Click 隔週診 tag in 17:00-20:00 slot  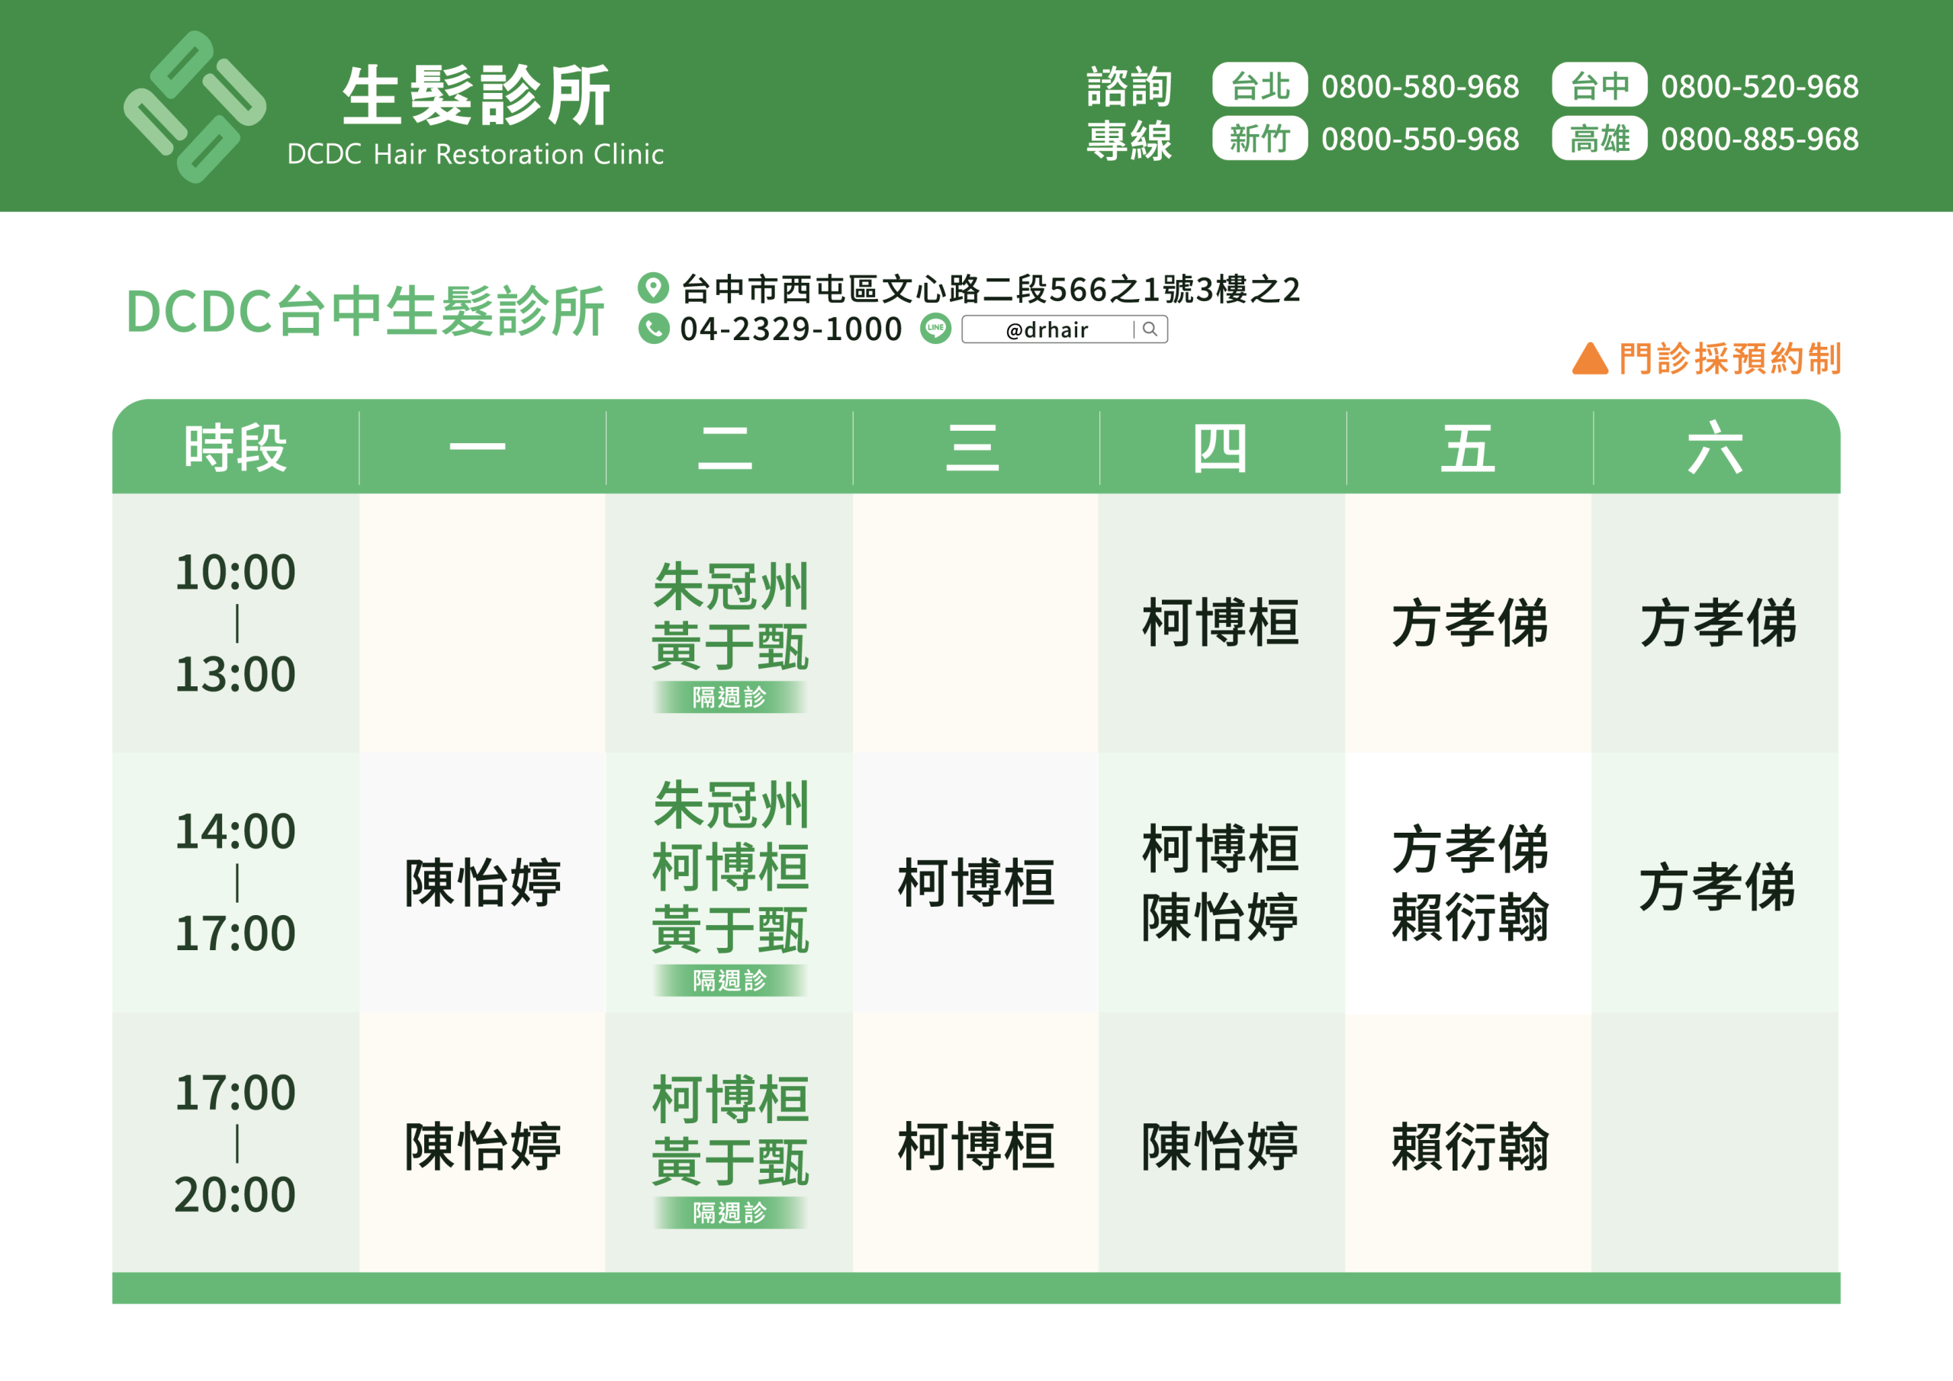tap(729, 1212)
